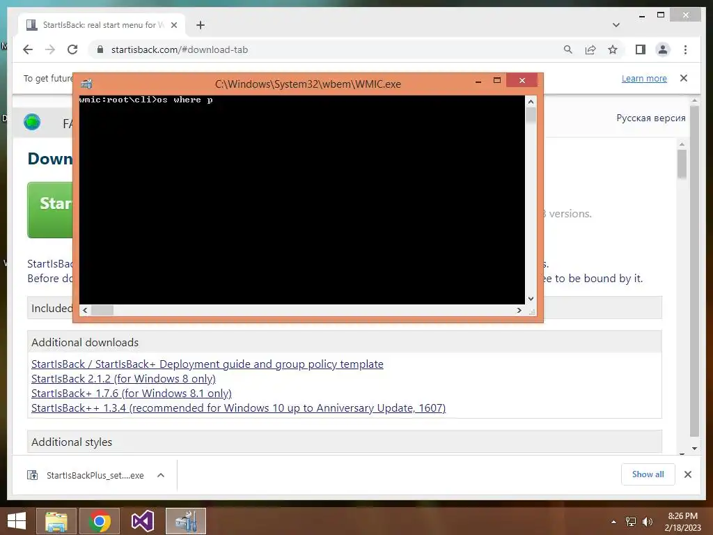Maximize the WMIC.exe window

point(497,81)
